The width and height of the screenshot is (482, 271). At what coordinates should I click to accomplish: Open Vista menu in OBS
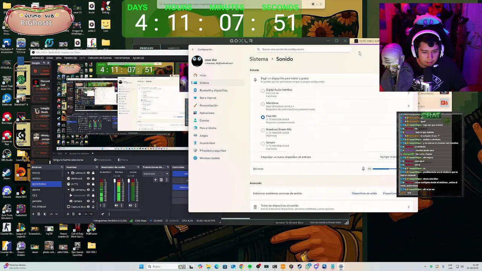(58, 58)
